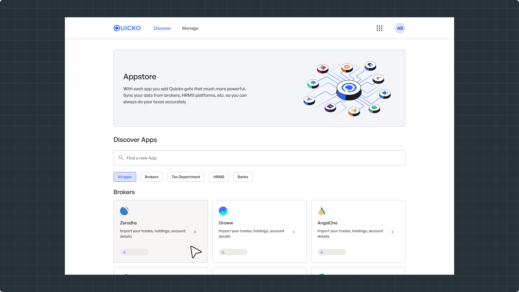Click AngelOne's 'Import your trades' description

point(350,234)
